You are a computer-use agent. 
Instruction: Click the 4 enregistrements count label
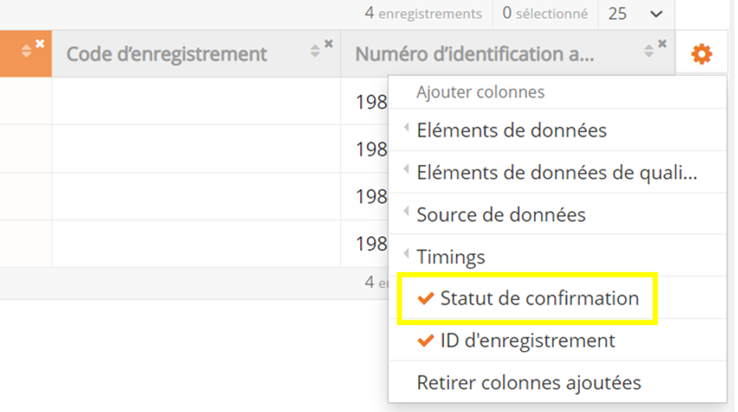pos(423,14)
